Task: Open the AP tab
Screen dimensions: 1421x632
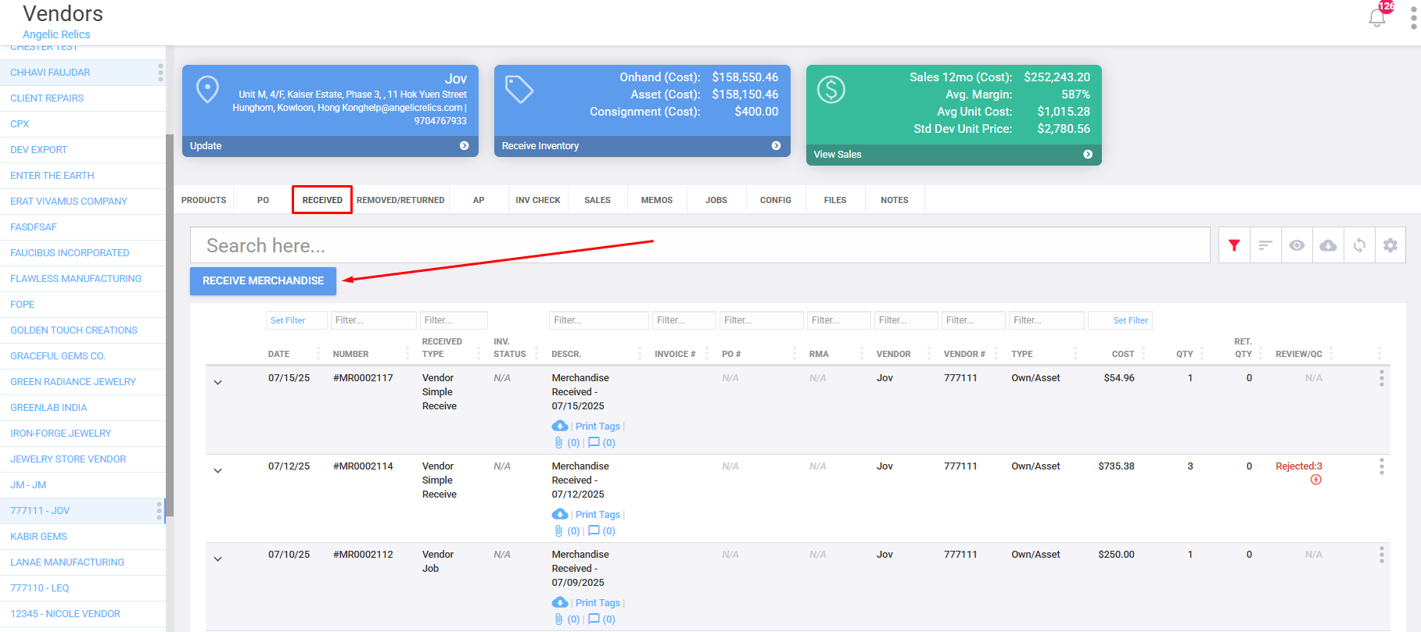Action: click(479, 200)
